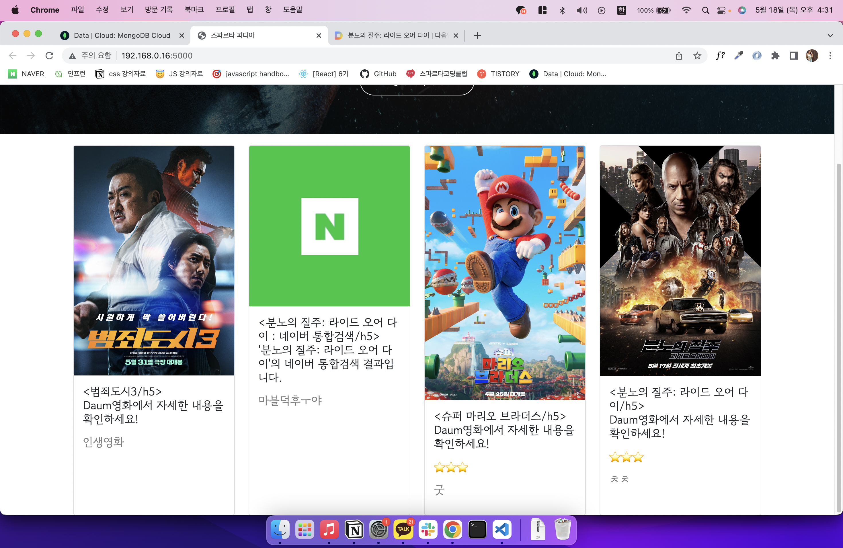Open the 수정 menu
The width and height of the screenshot is (843, 548).
[102, 10]
